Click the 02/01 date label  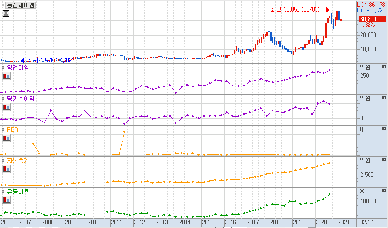click(367, 222)
